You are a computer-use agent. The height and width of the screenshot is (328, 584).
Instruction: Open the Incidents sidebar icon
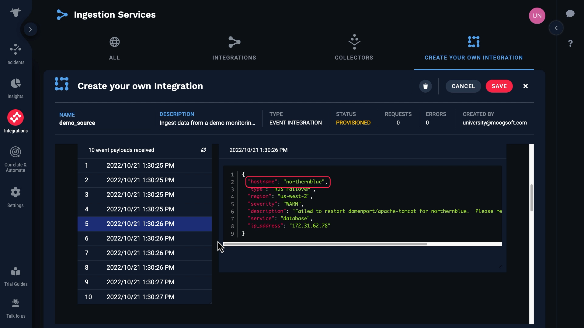pos(15,50)
